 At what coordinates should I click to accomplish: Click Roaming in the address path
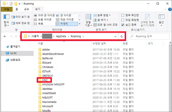[x=76, y=36]
